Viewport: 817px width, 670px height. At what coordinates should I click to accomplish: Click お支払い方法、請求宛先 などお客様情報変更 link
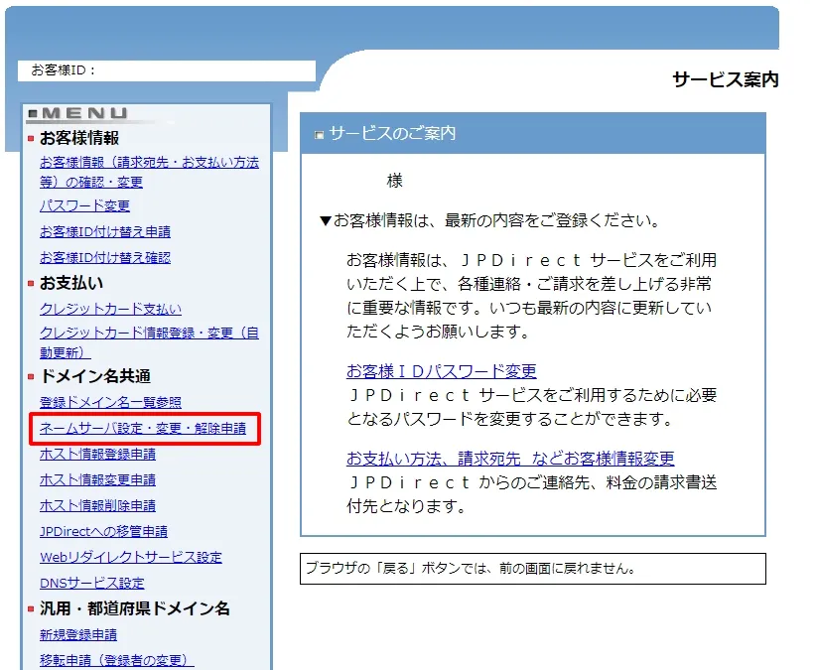[x=510, y=459]
